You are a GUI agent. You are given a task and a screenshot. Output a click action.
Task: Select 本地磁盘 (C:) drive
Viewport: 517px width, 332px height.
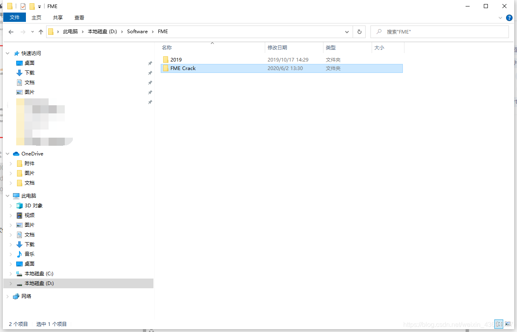click(x=39, y=274)
